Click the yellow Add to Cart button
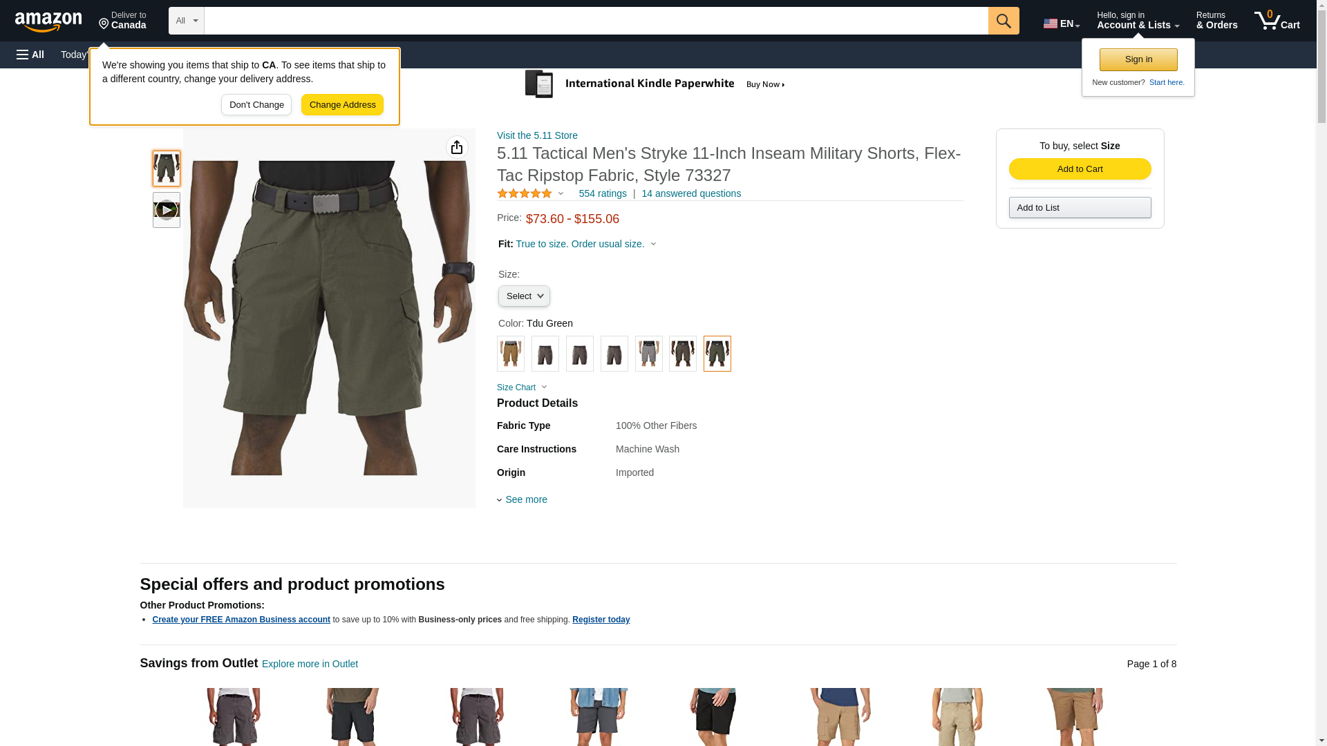 tap(1080, 169)
